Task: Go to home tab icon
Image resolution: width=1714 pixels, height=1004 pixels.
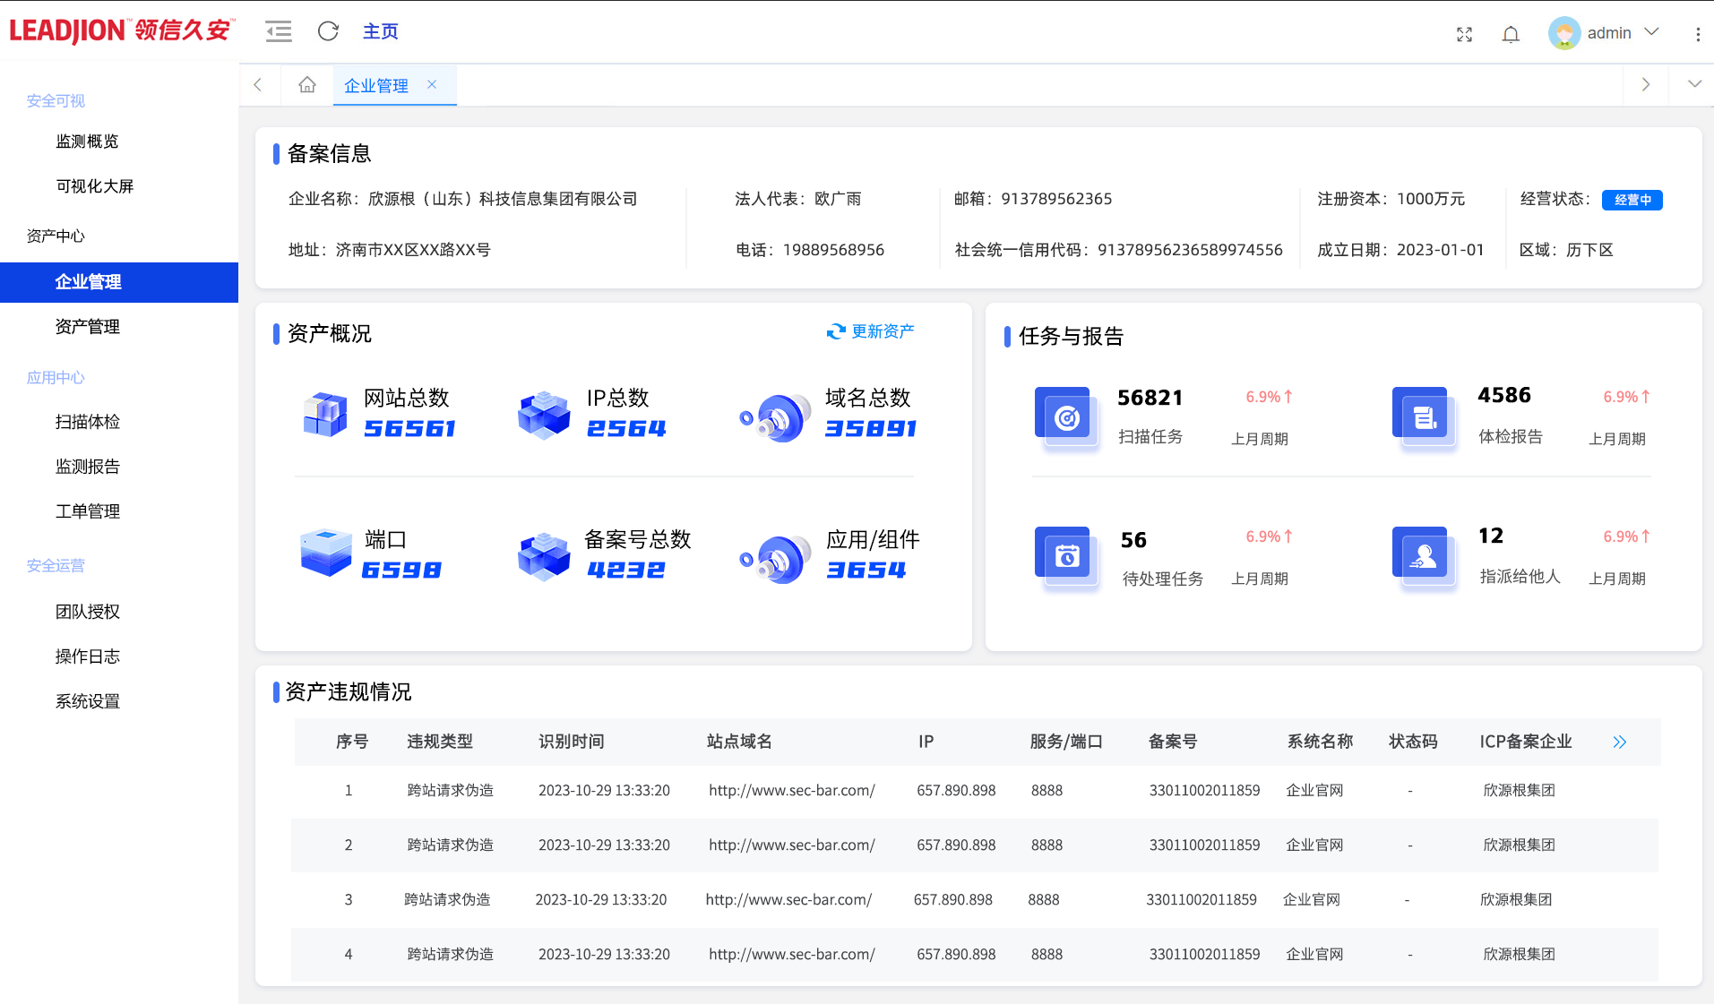Action: click(307, 85)
